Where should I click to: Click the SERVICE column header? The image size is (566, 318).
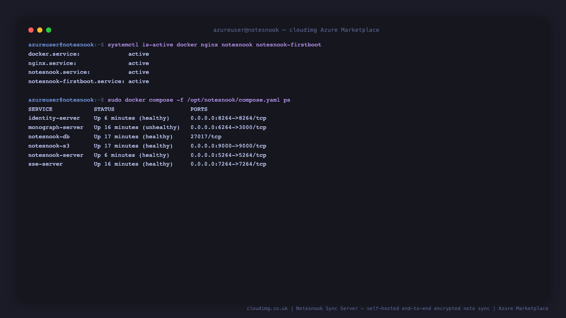tap(40, 110)
